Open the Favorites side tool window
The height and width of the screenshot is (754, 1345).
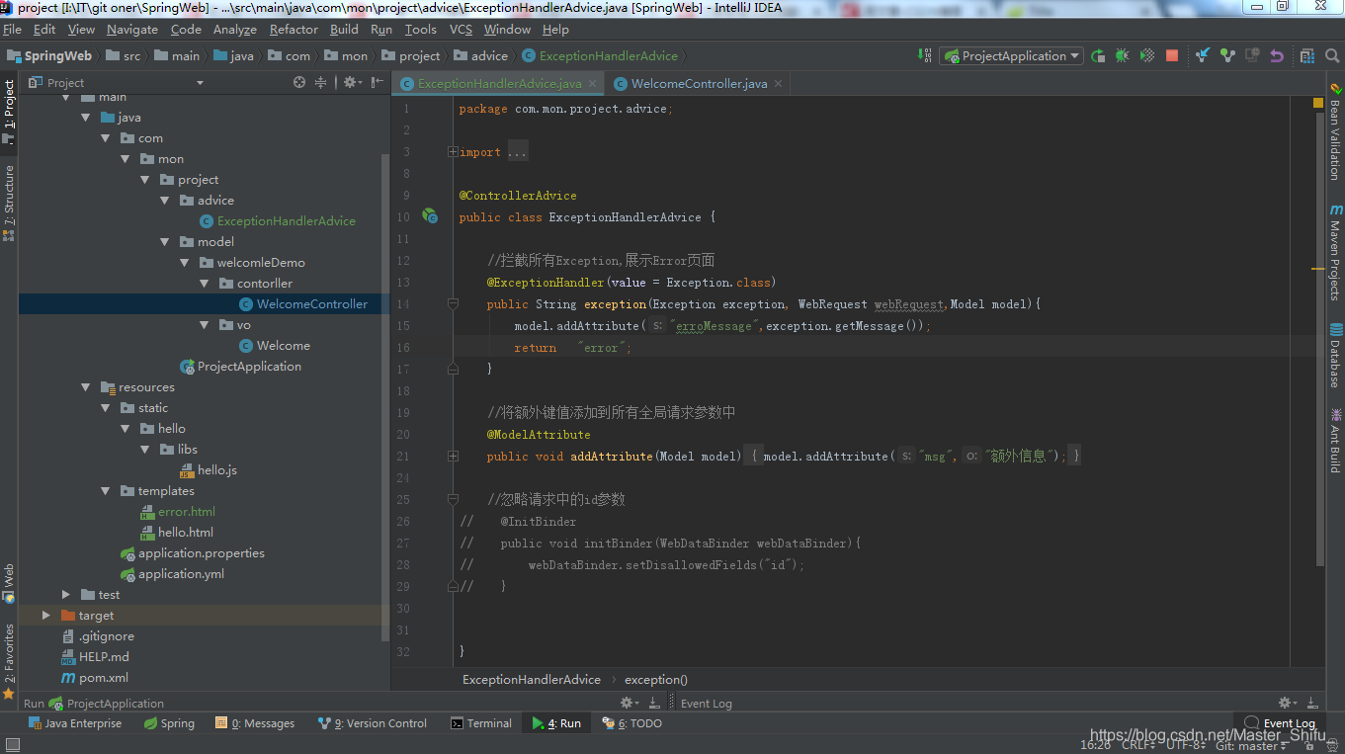9,661
